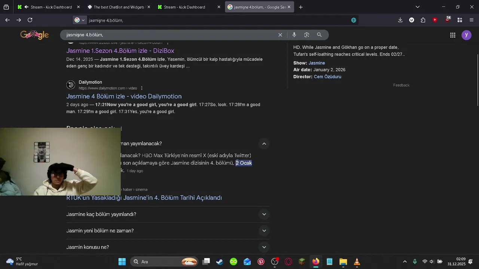Collapse the expanded 'yayınlanacak?' question
The height and width of the screenshot is (269, 479).
tap(264, 143)
